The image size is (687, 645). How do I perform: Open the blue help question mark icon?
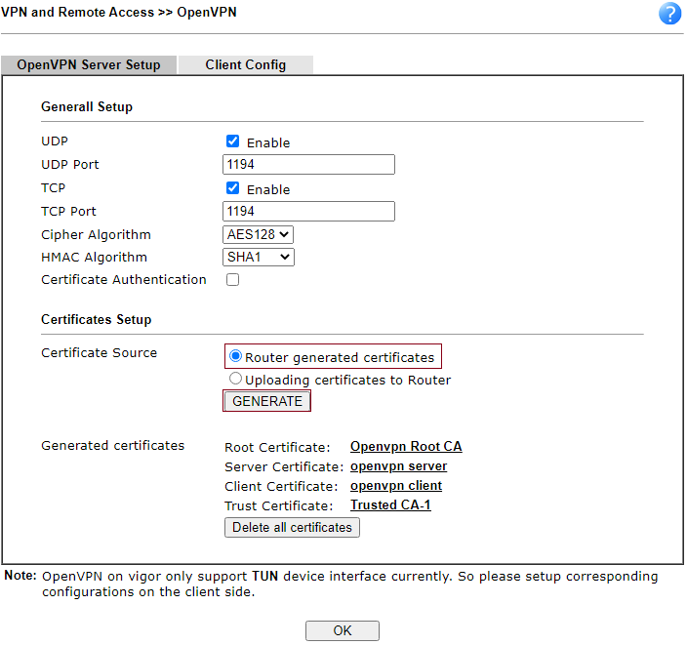pyautogui.click(x=670, y=14)
